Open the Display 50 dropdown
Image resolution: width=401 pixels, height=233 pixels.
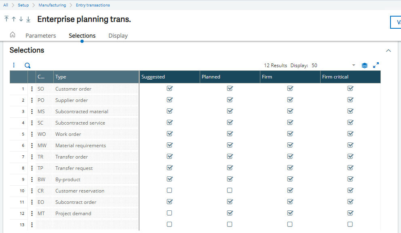click(x=354, y=66)
